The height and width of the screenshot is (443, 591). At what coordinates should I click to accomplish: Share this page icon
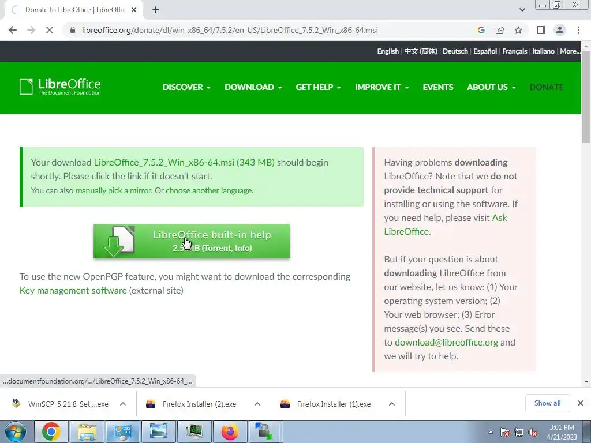[500, 30]
